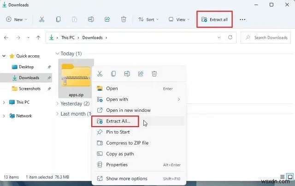Select Downloads in the navigation pane
The width and height of the screenshot is (295, 186).
coord(29,78)
